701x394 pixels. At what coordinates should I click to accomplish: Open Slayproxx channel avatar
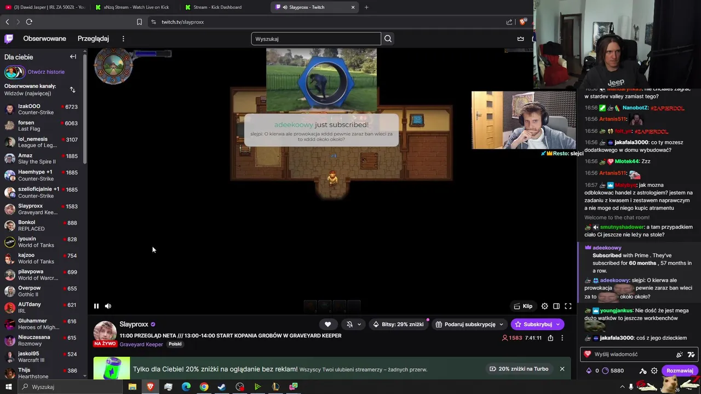(105, 332)
